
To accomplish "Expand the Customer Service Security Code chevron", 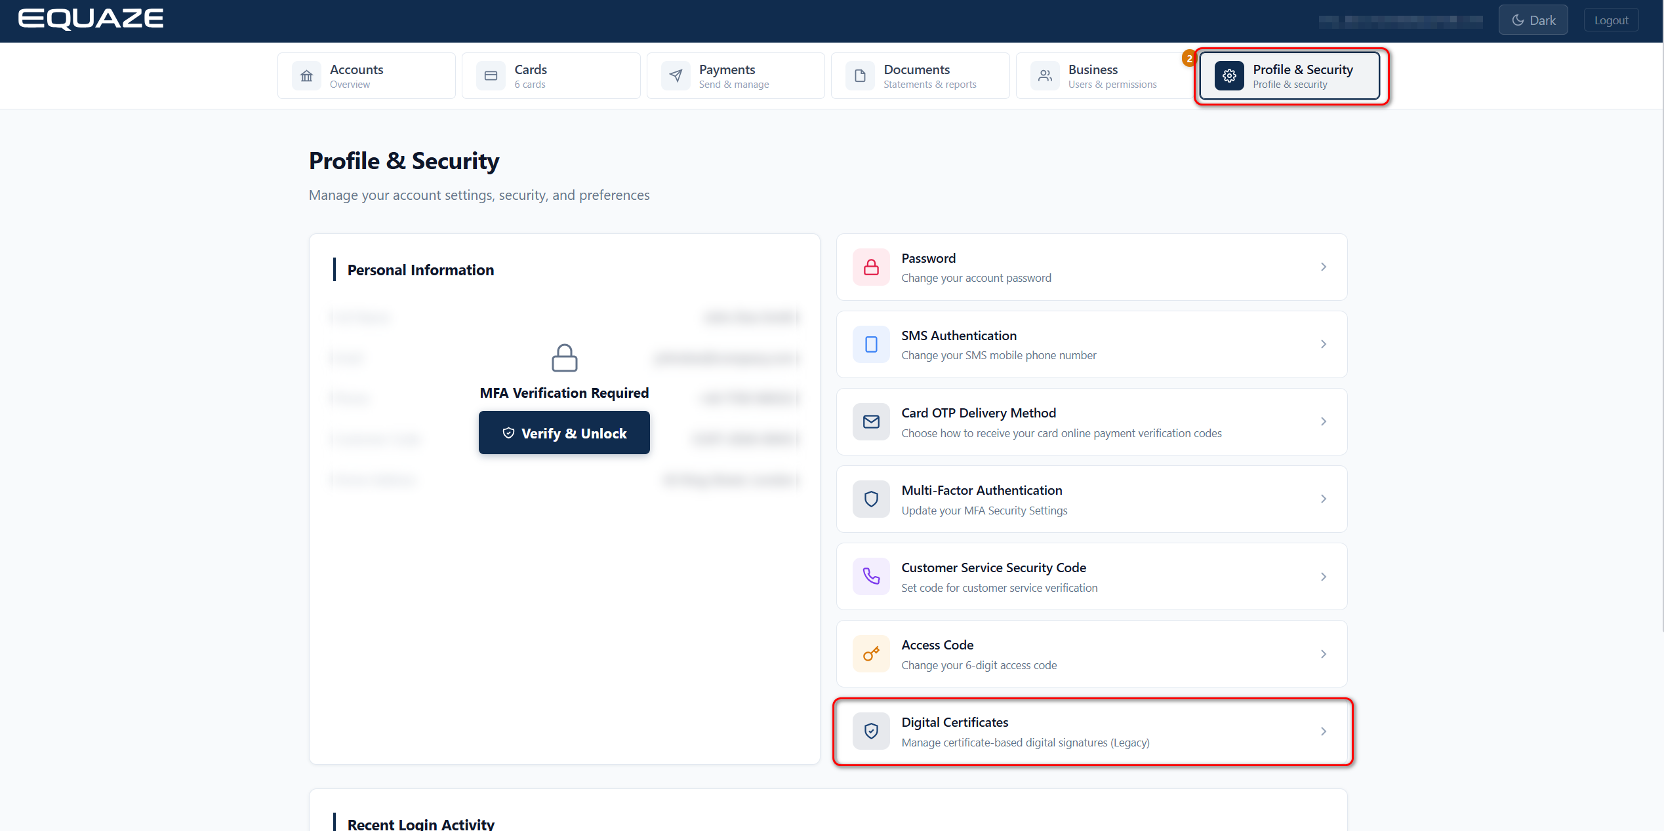I will coord(1324,577).
